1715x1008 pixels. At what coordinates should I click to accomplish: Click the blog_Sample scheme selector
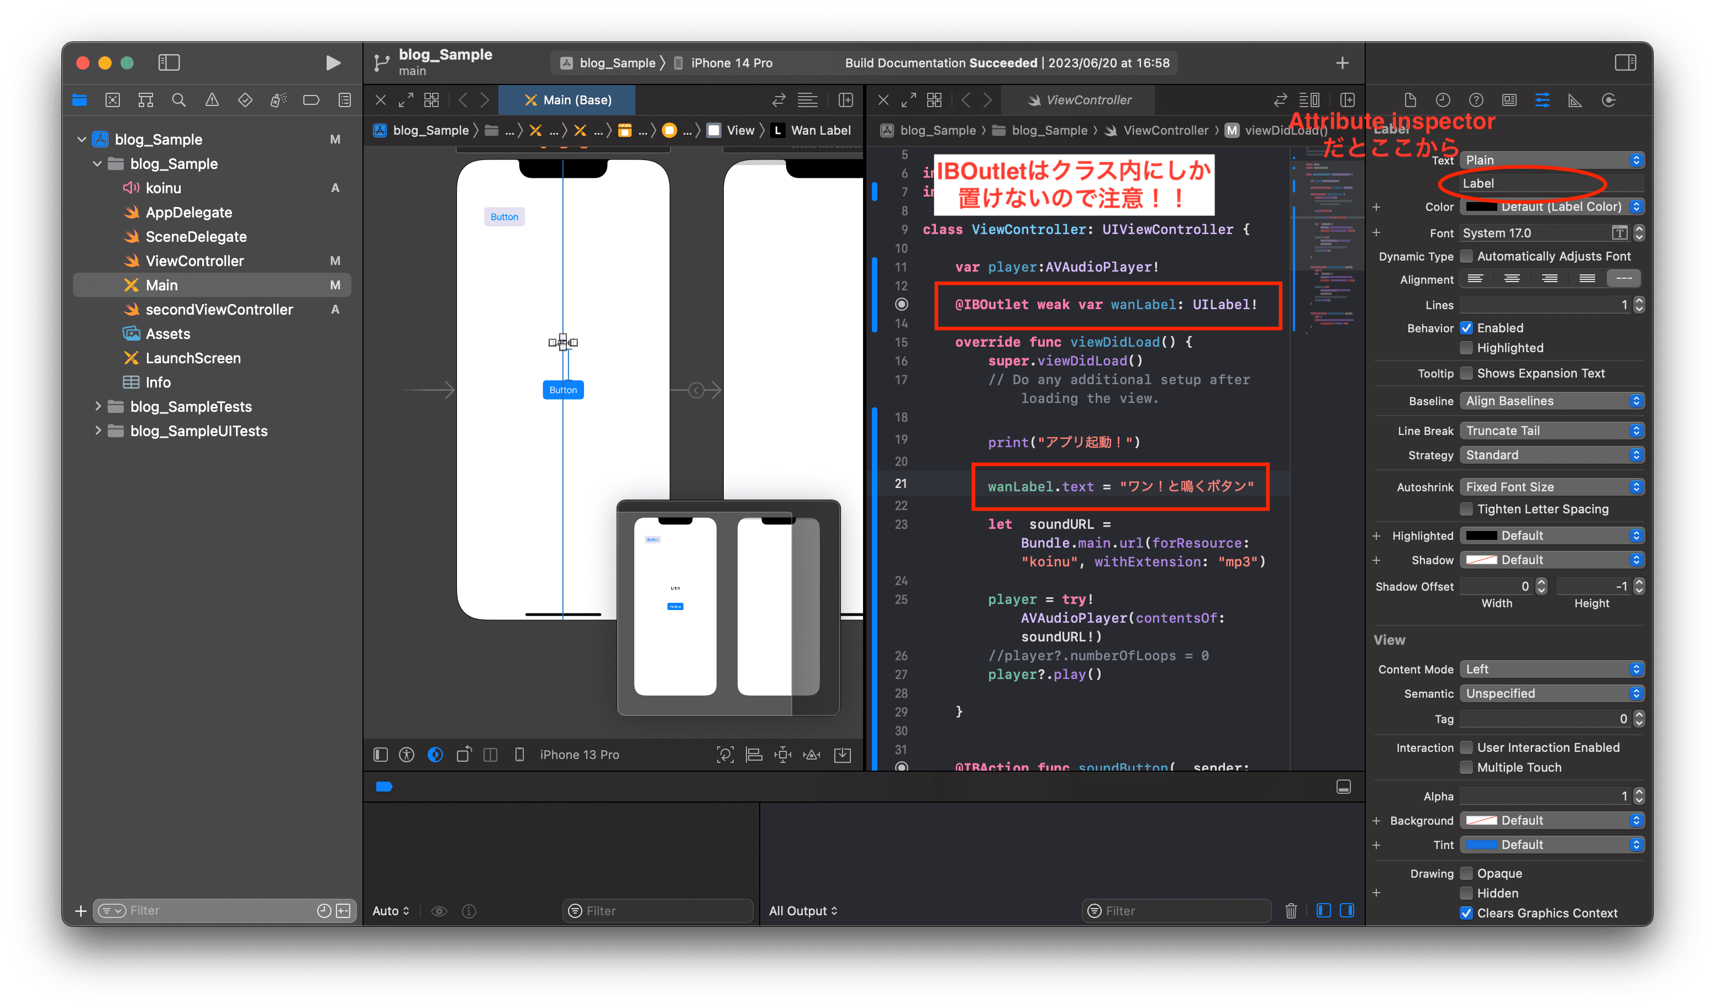pyautogui.click(x=608, y=63)
